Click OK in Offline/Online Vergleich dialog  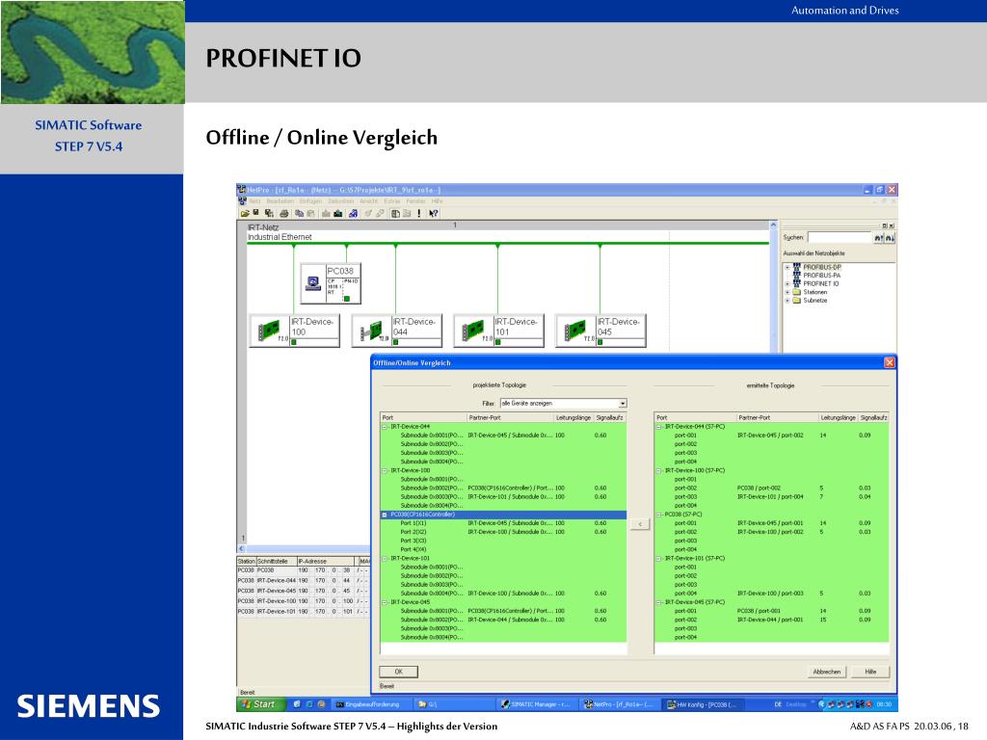click(398, 672)
